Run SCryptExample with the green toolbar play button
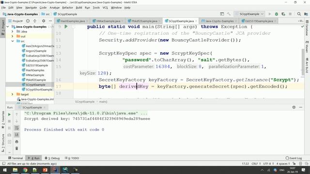 tap(270, 14)
